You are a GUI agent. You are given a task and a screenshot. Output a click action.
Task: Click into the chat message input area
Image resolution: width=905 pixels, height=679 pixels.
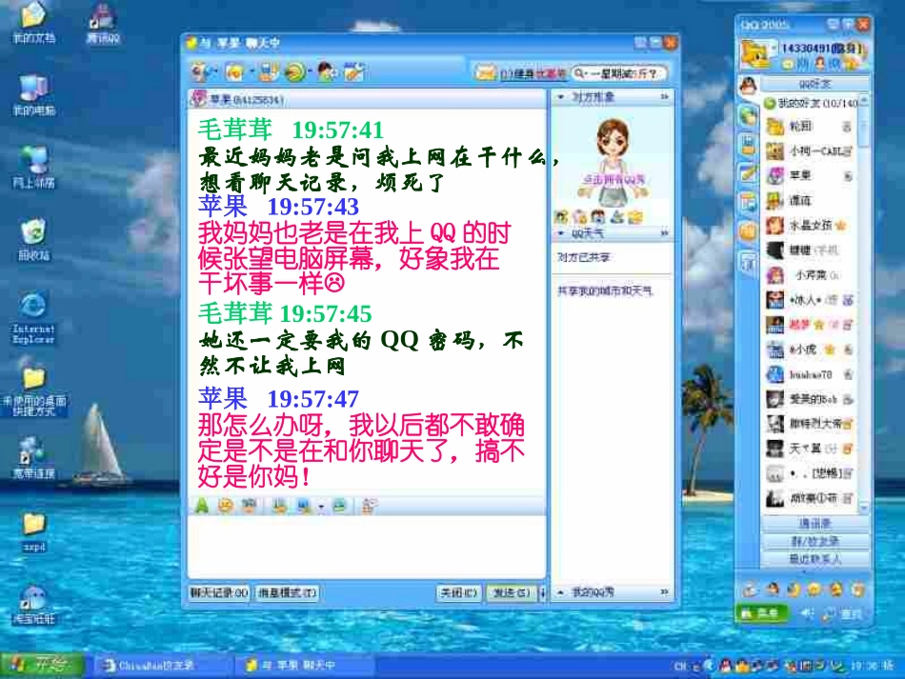pyautogui.click(x=367, y=546)
